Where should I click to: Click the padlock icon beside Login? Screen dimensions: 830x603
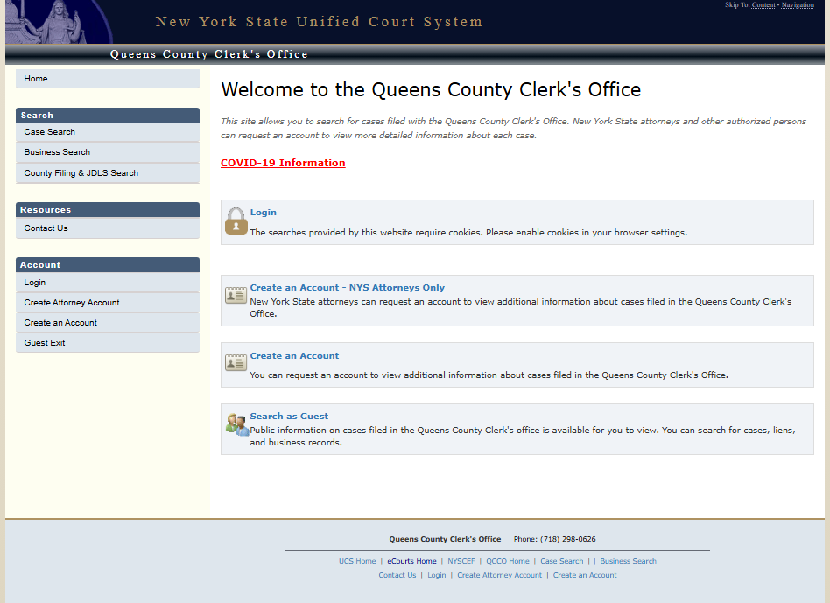[x=236, y=221]
